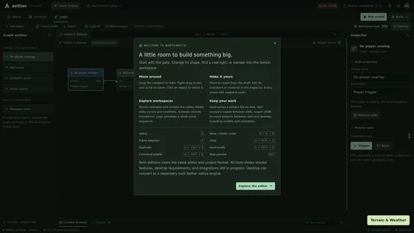Click the Reset button in the Inspector
Viewport: 414px width, 233px height.
(383, 146)
